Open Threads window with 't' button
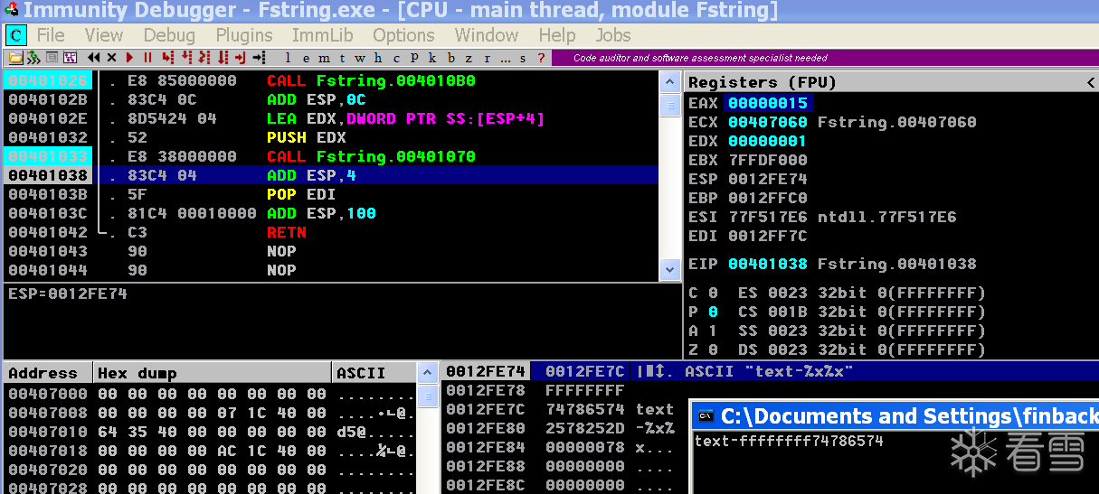This screenshot has width=1099, height=494. [x=342, y=58]
